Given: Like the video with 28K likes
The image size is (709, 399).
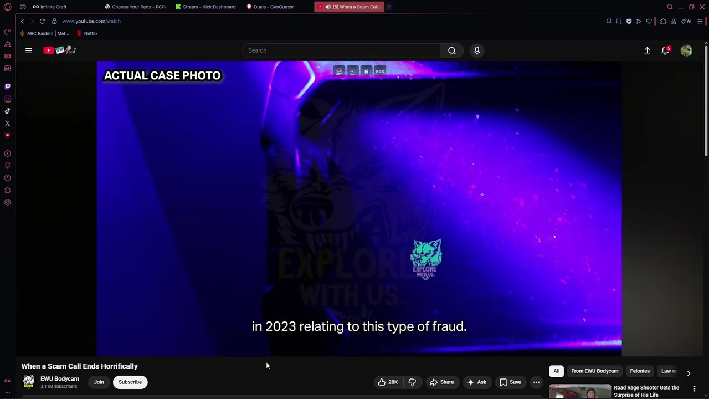Looking at the screenshot, I should 388,382.
